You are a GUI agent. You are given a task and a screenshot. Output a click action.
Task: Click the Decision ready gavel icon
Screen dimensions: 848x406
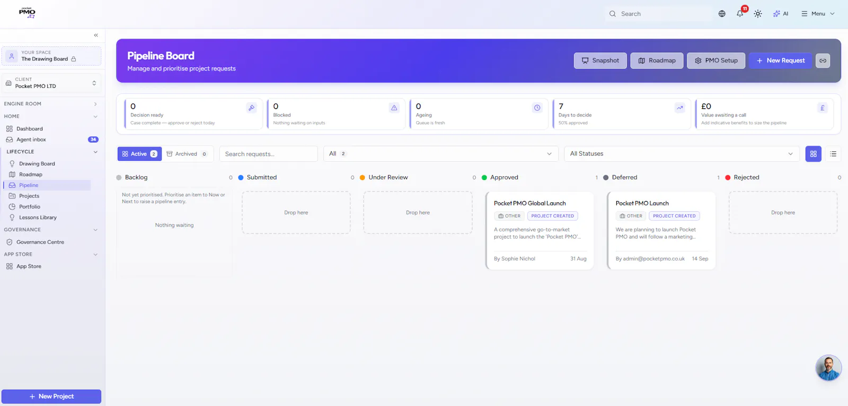[252, 108]
